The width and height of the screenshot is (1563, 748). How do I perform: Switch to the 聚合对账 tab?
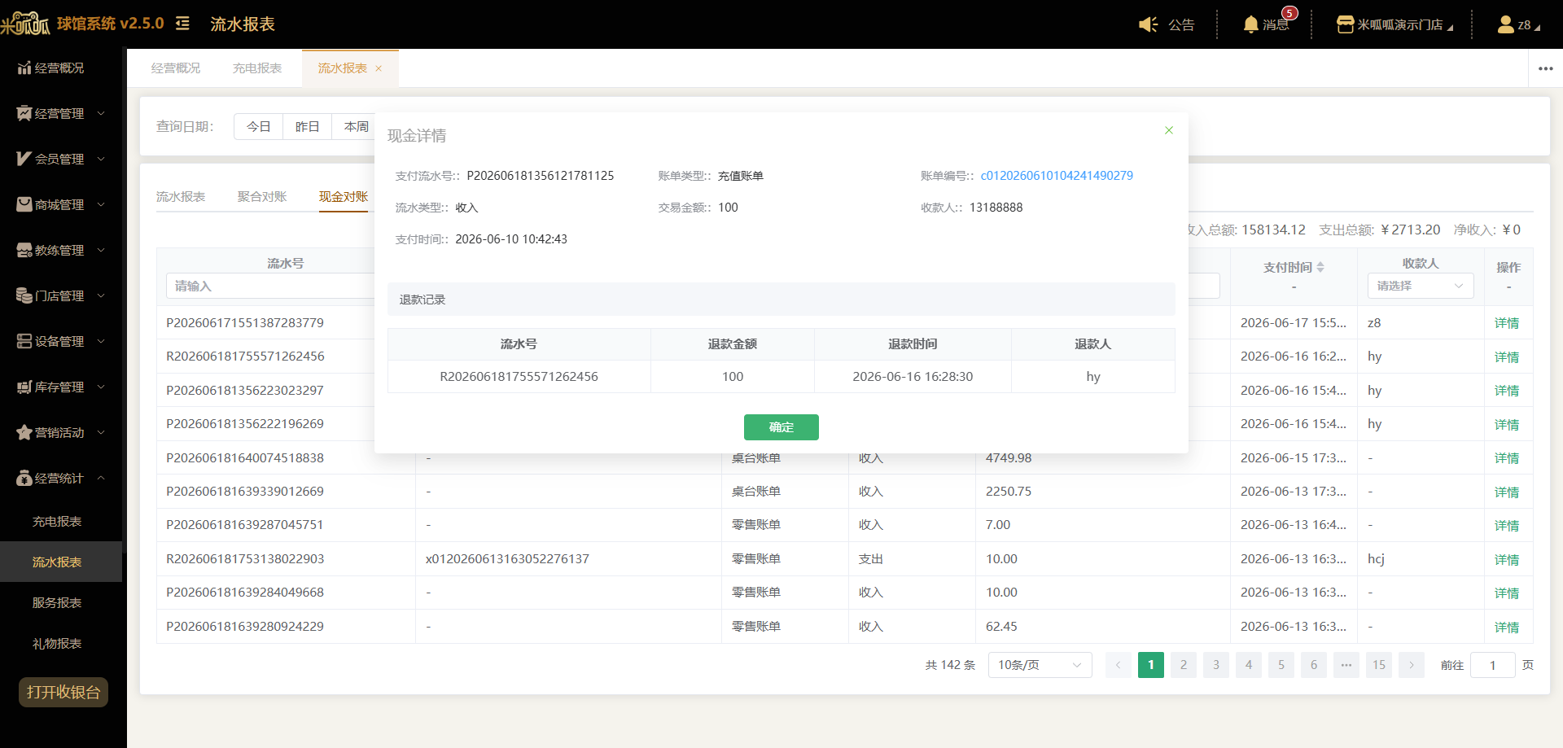coord(262,196)
